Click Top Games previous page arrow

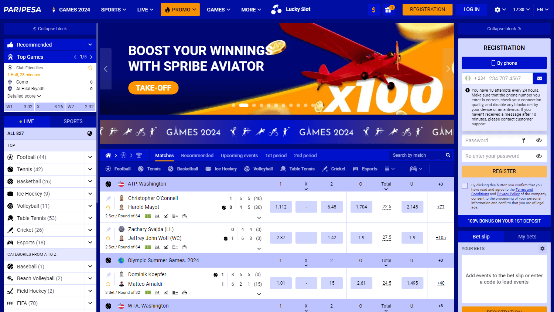pos(75,57)
